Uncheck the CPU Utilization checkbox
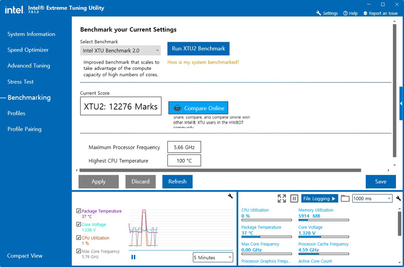This screenshot has width=404, height=267. (x=78, y=238)
